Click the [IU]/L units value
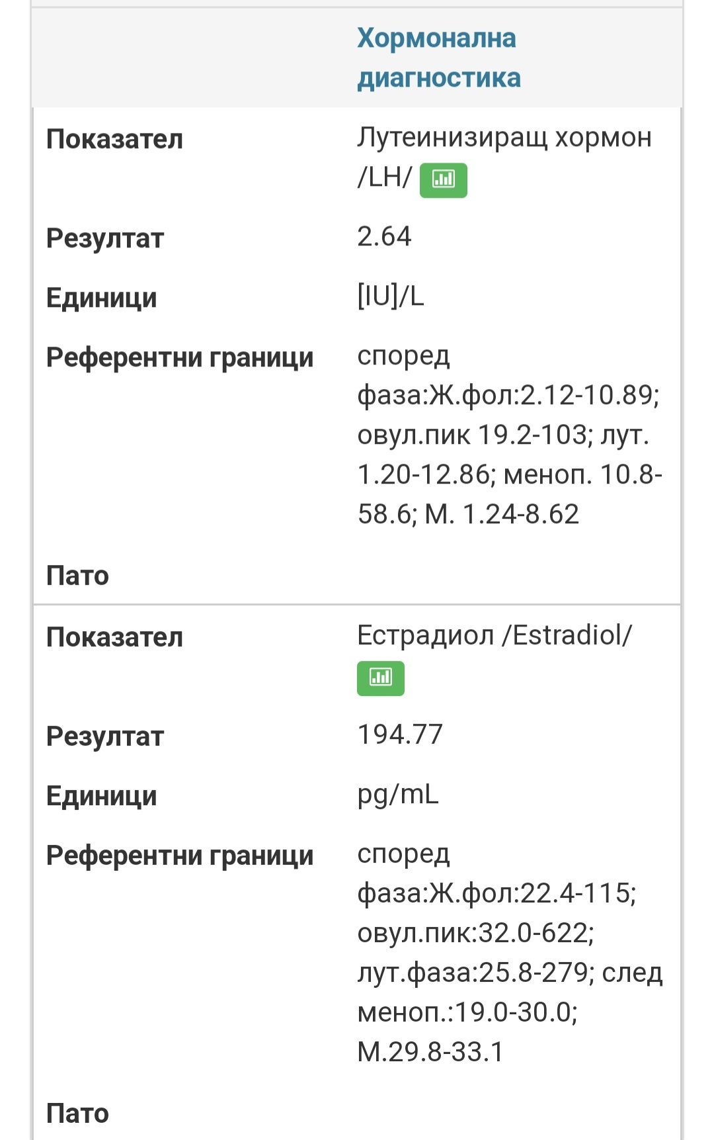Viewport: 714px width, 1140px height. 391,296
